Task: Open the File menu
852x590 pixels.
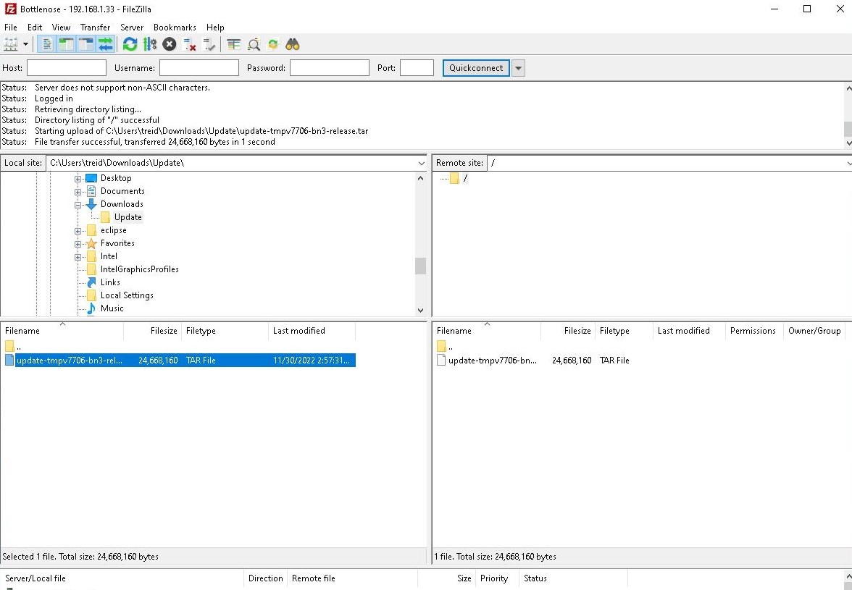Action: (x=11, y=27)
